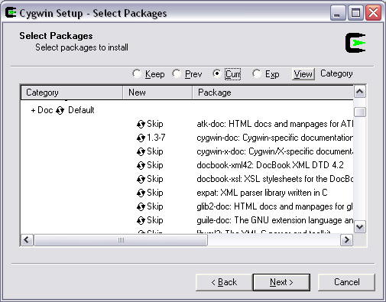386x302 pixels.
Task: Click the cycle icon beside version 1.3-7
Action: click(141, 138)
